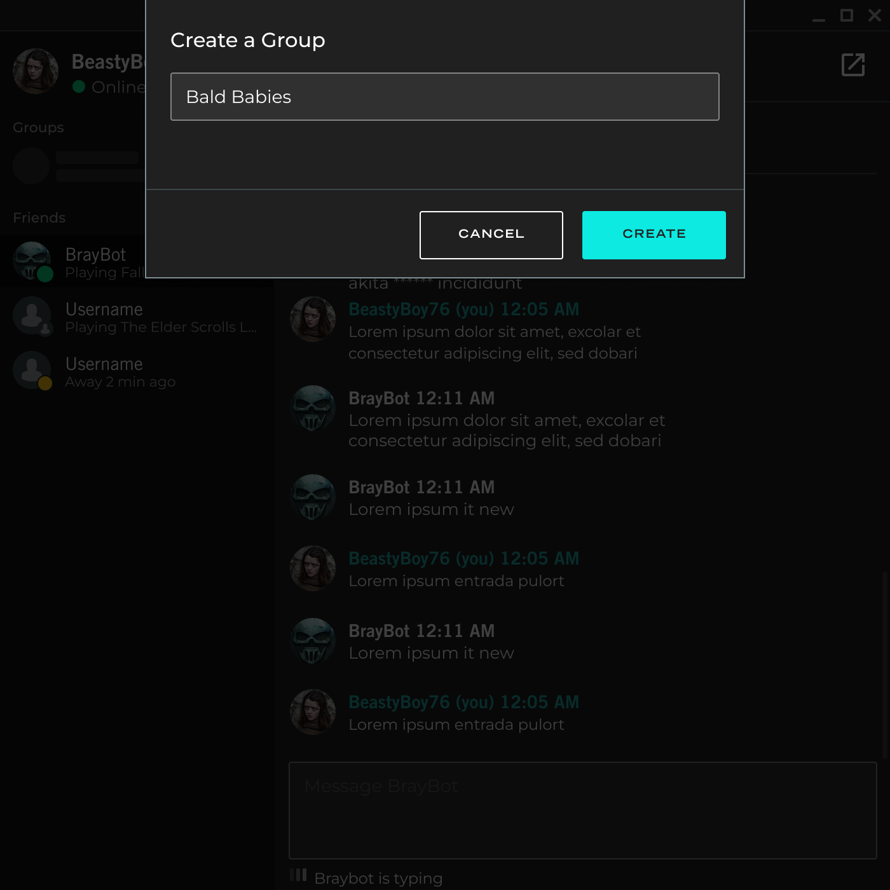Click the typing indicator bars icon

click(298, 875)
